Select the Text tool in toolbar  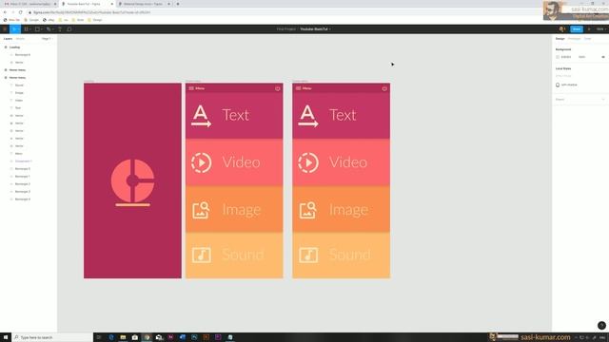click(60, 29)
